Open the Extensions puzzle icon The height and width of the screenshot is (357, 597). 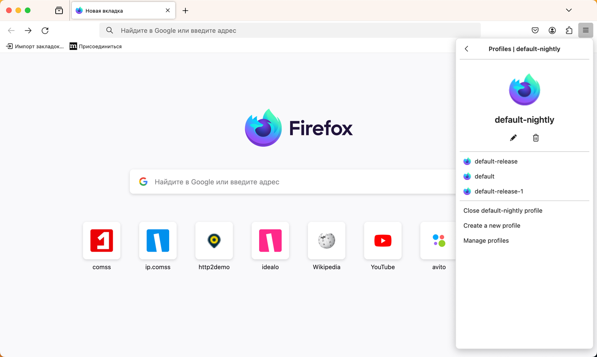pos(569,30)
